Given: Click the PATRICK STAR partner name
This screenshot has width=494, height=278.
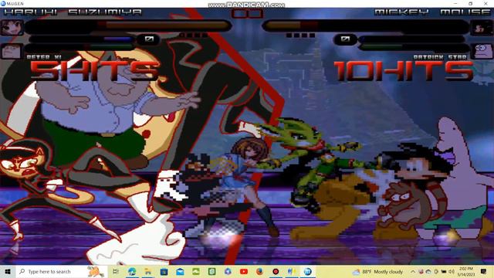Looking at the screenshot, I should pos(440,57).
